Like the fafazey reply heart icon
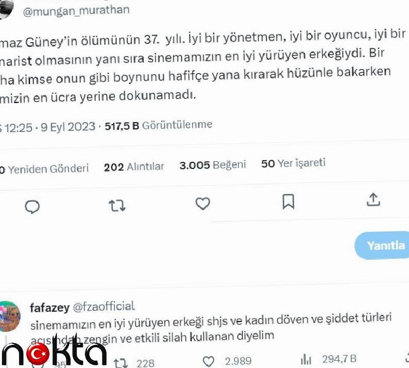 (209, 361)
